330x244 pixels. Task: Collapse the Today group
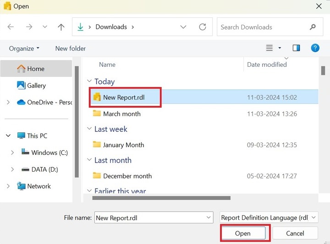89,81
